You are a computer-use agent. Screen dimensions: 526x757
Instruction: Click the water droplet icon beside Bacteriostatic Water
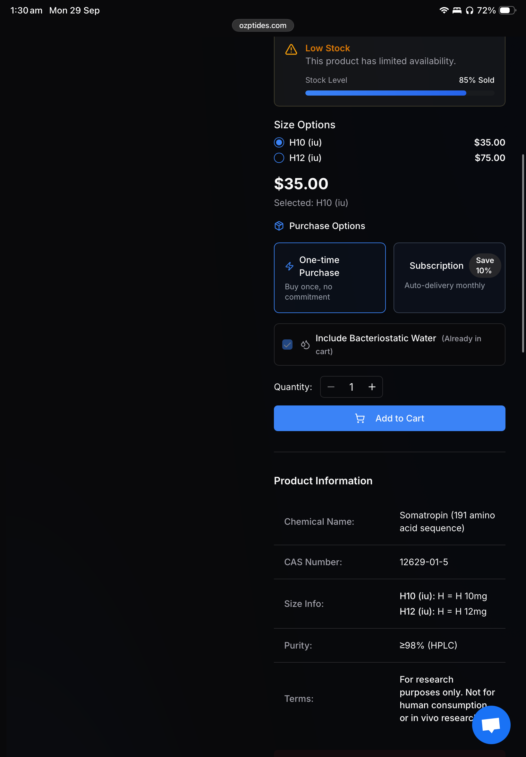[x=305, y=344]
